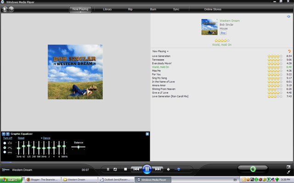Select the track For You

[156, 74]
